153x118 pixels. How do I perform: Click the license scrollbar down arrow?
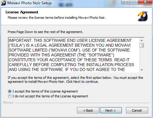142,70
